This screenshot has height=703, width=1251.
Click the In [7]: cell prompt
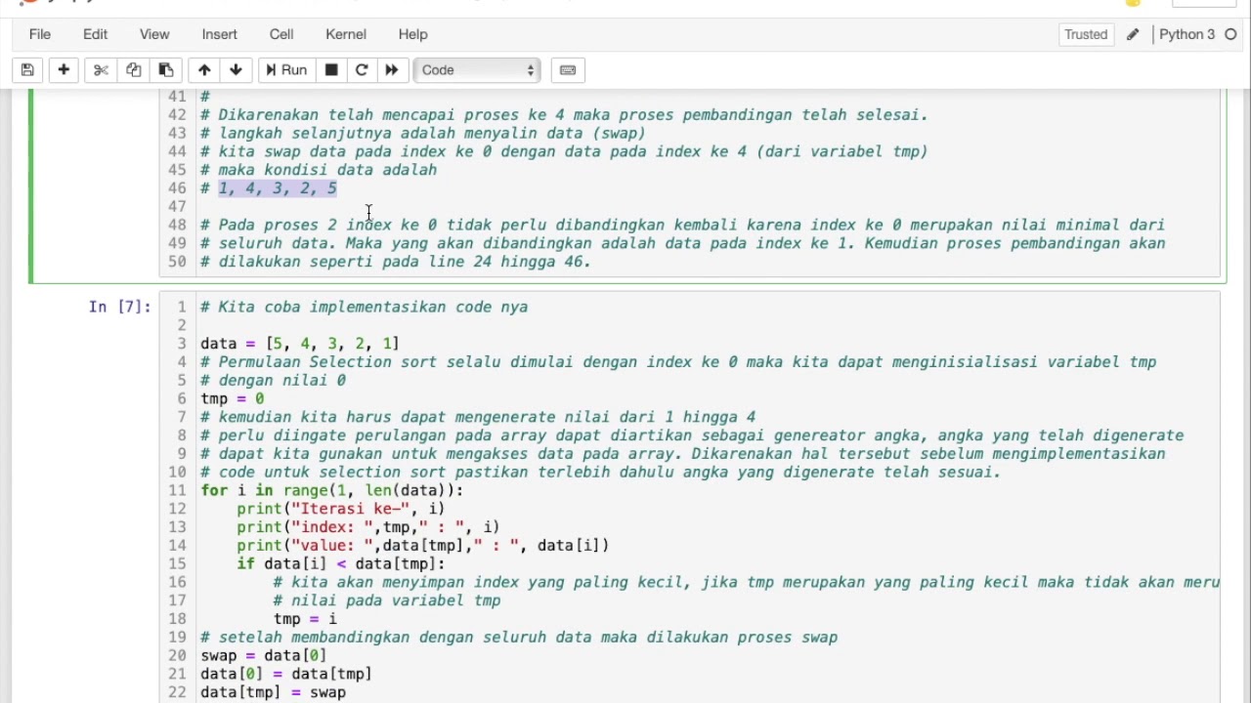point(119,307)
